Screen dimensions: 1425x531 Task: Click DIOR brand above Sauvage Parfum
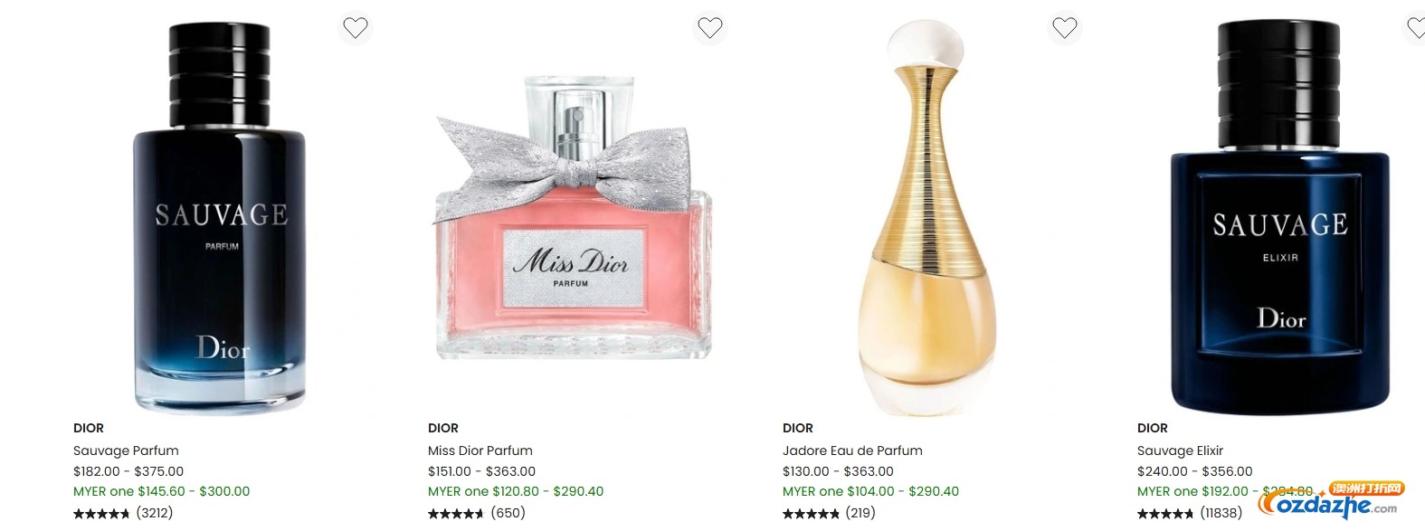(x=89, y=428)
